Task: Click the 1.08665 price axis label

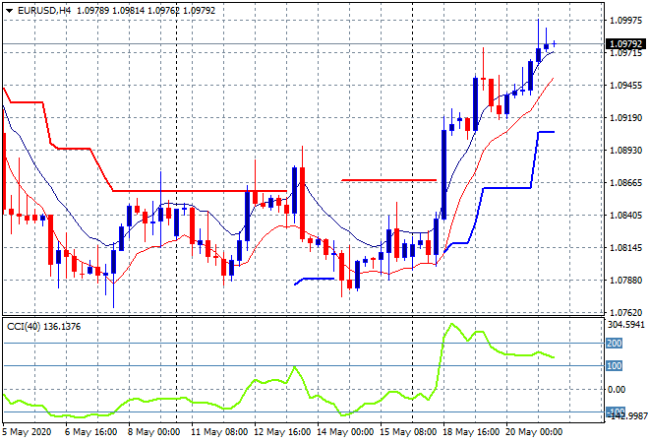Action: [626, 183]
